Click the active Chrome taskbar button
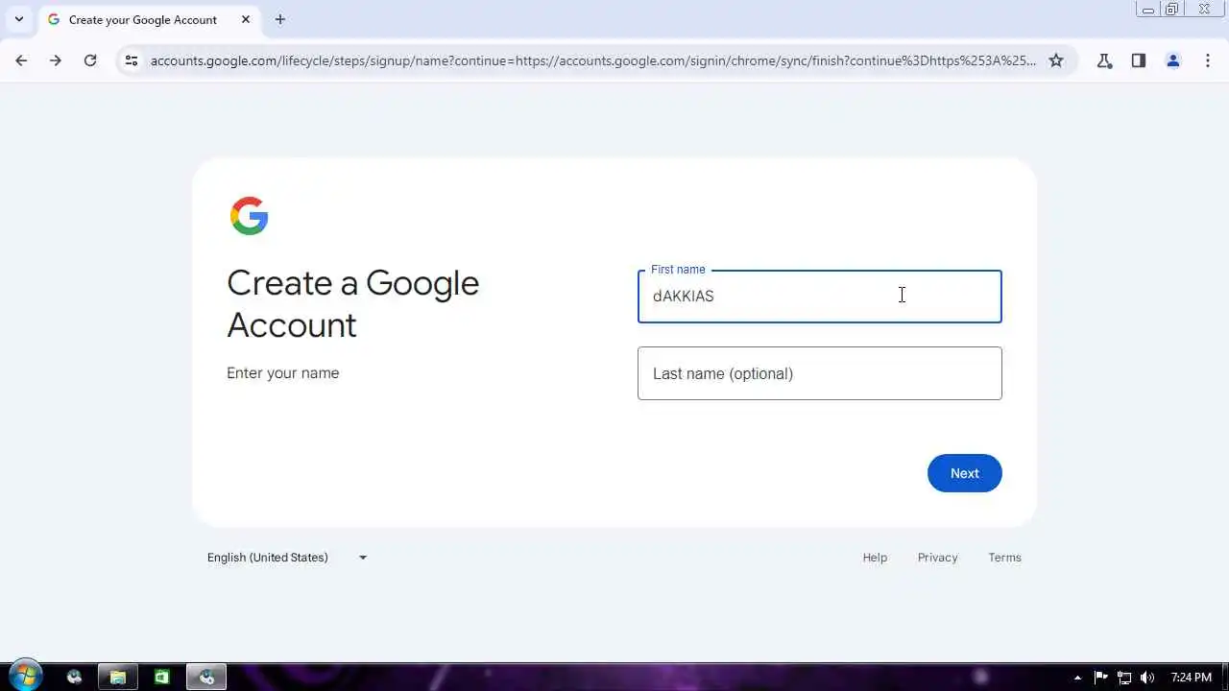Screen dimensions: 1229x691 pos(206,677)
